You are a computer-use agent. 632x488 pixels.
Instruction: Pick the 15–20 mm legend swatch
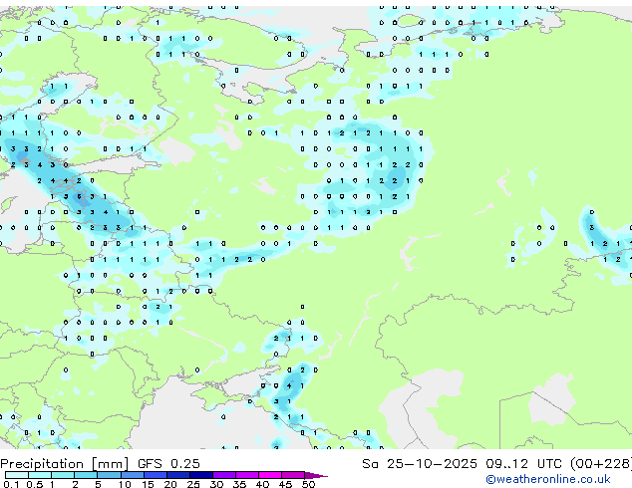point(155,475)
